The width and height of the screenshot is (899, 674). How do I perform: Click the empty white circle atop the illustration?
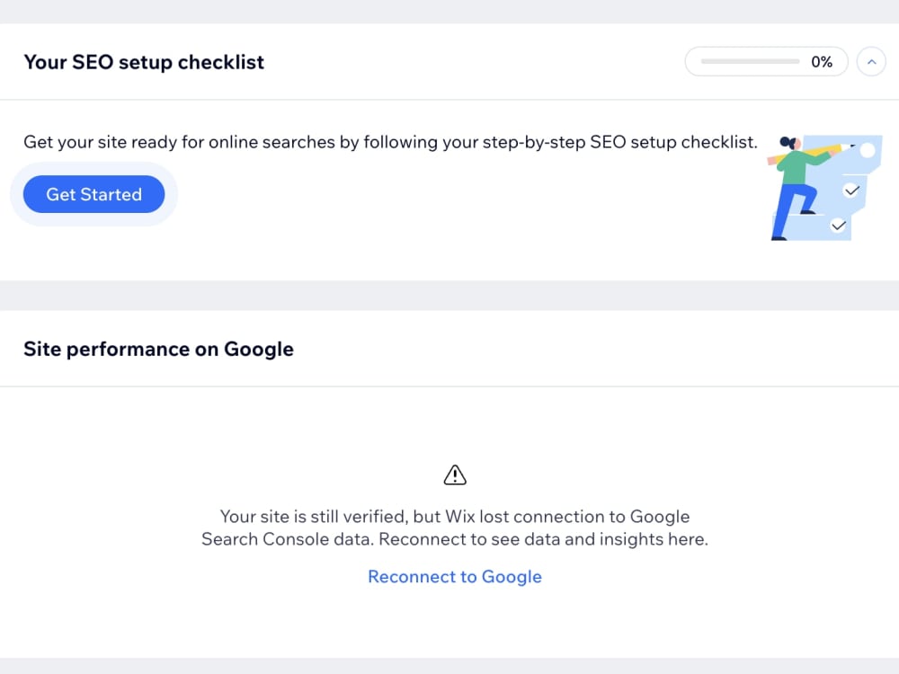point(868,150)
